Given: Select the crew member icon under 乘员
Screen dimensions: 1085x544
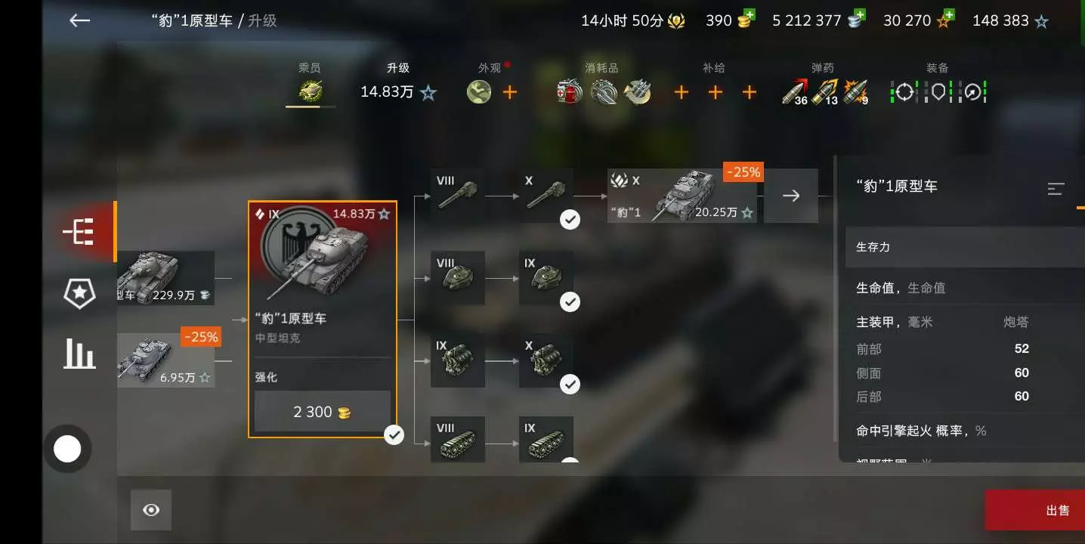Looking at the screenshot, I should point(311,92).
